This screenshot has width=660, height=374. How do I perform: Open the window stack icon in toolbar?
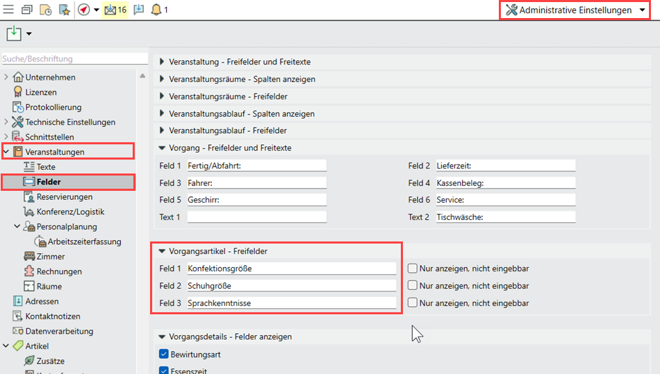coord(27,9)
